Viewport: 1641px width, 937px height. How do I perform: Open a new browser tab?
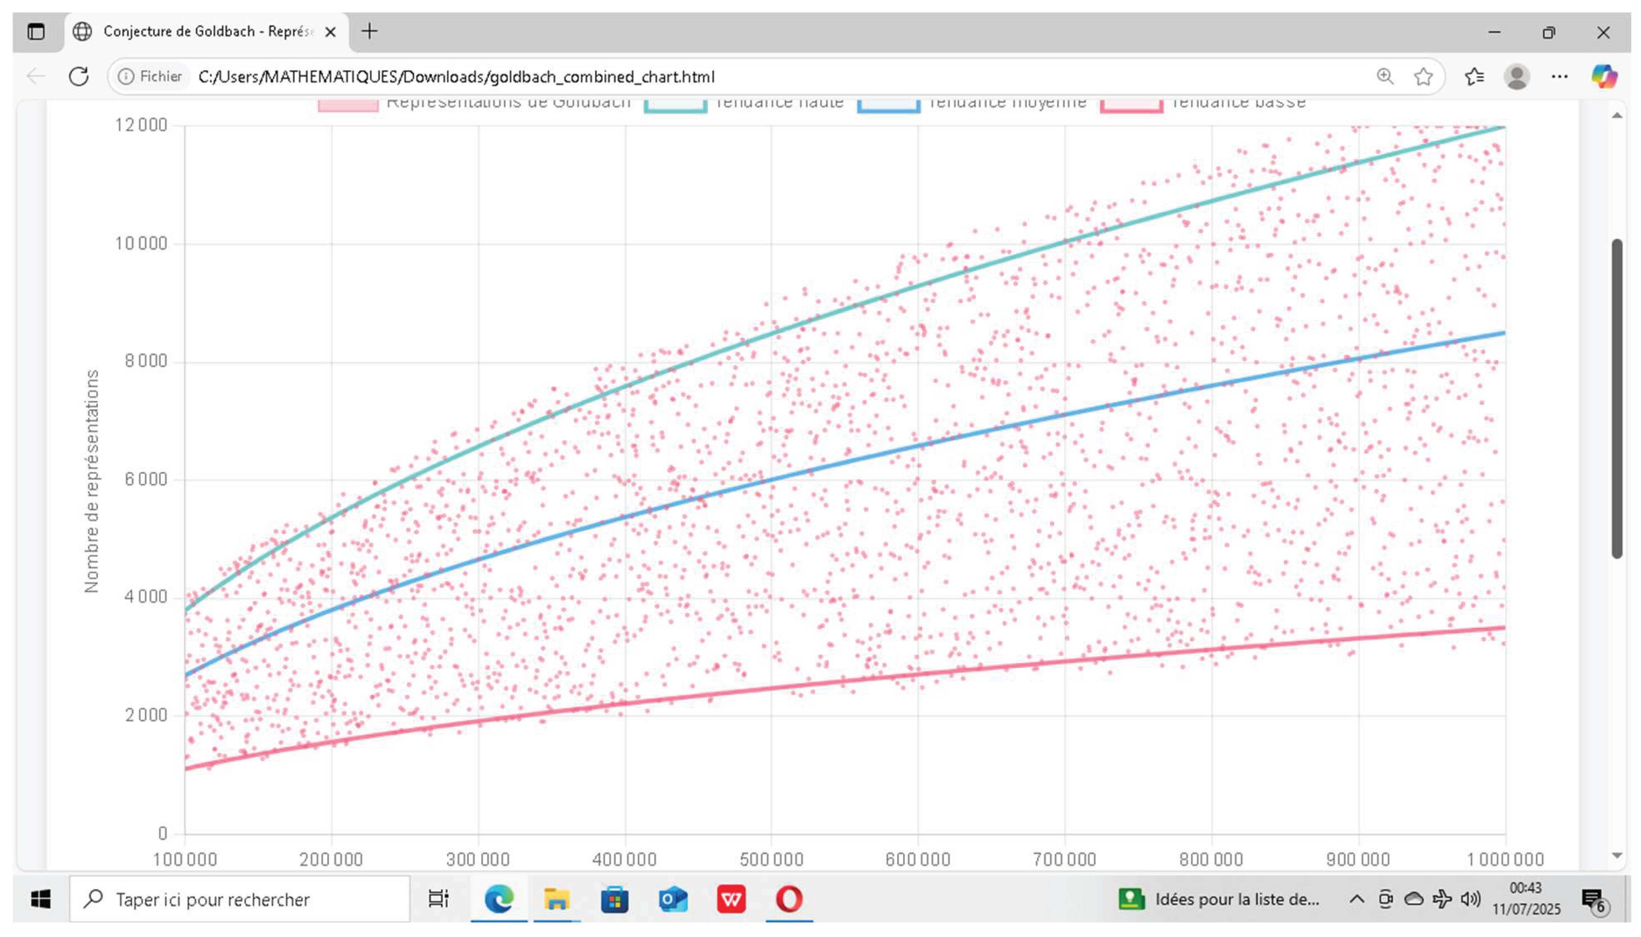pyautogui.click(x=369, y=31)
